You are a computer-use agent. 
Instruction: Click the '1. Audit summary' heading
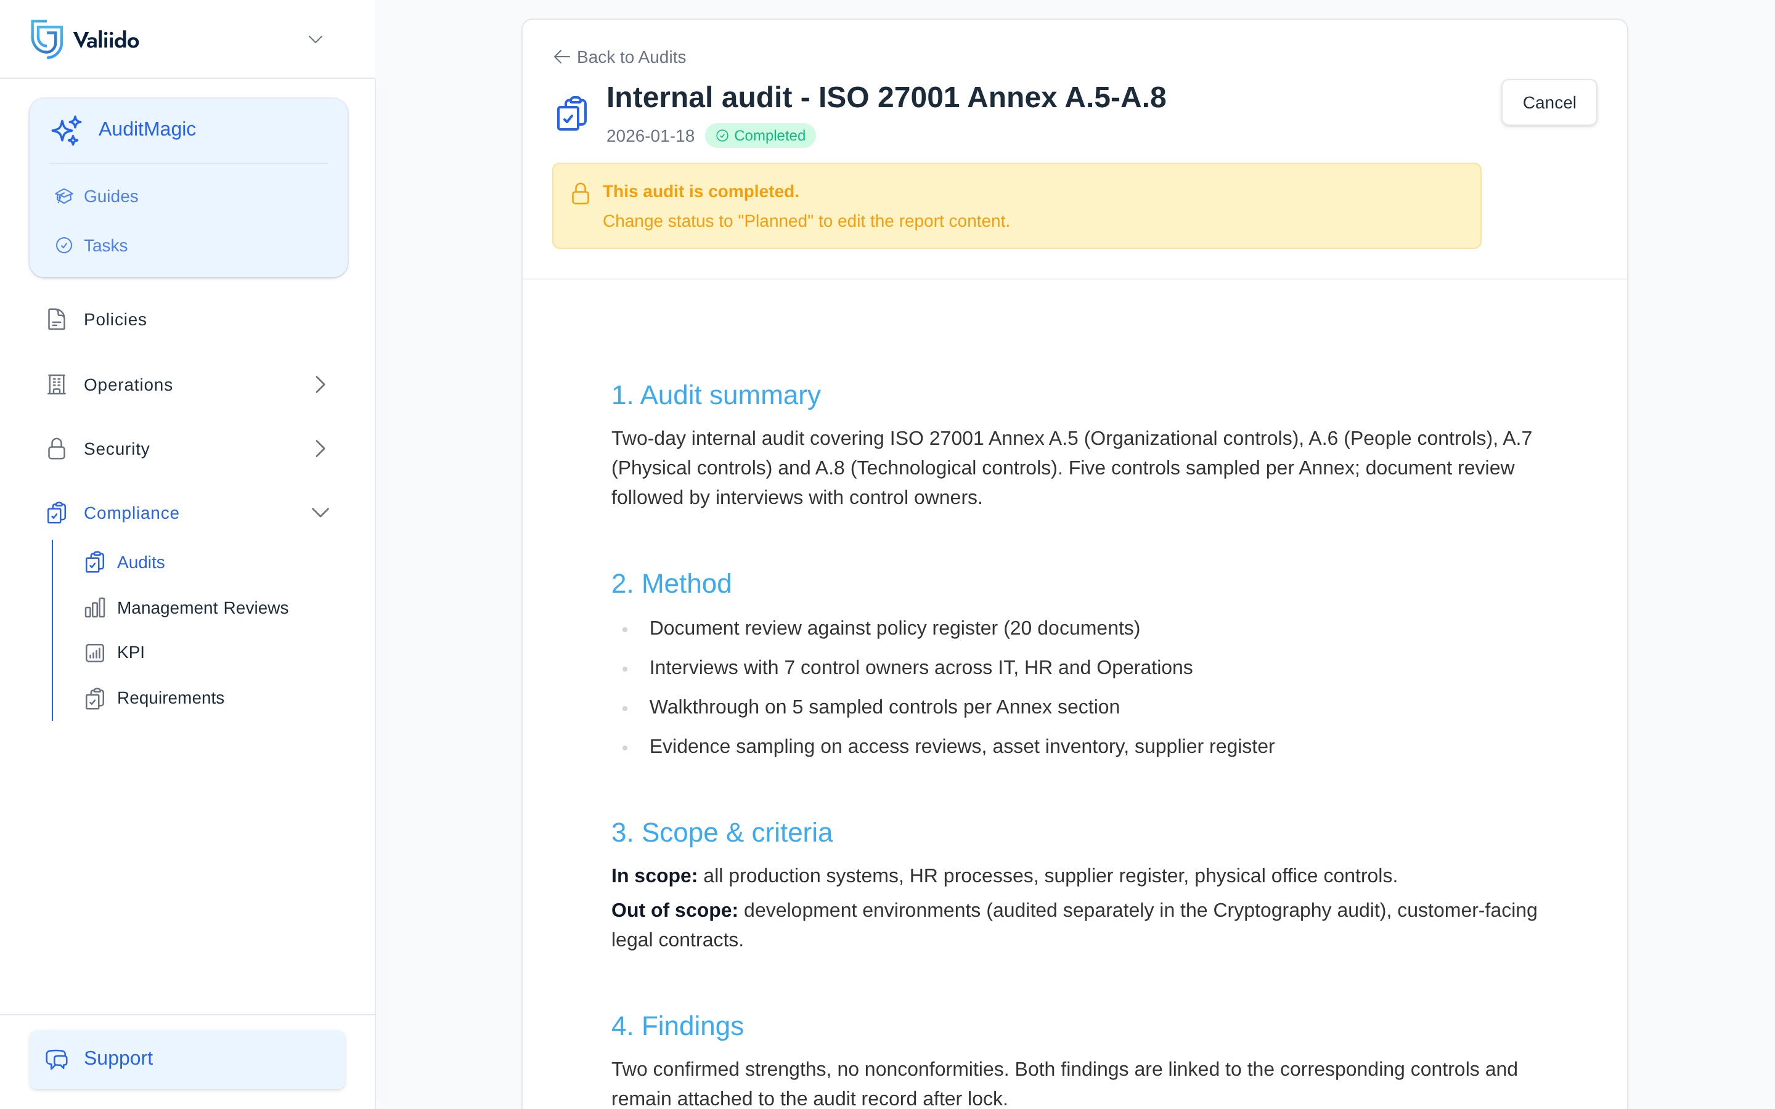pos(716,396)
